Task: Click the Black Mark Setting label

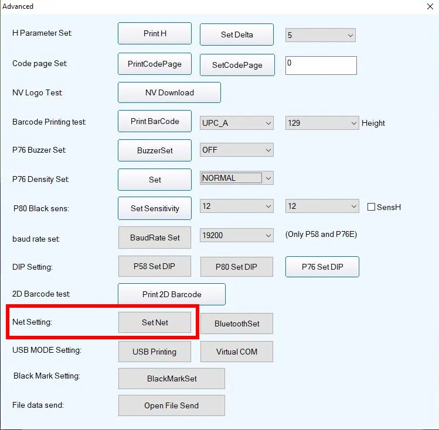Action: pos(47,376)
